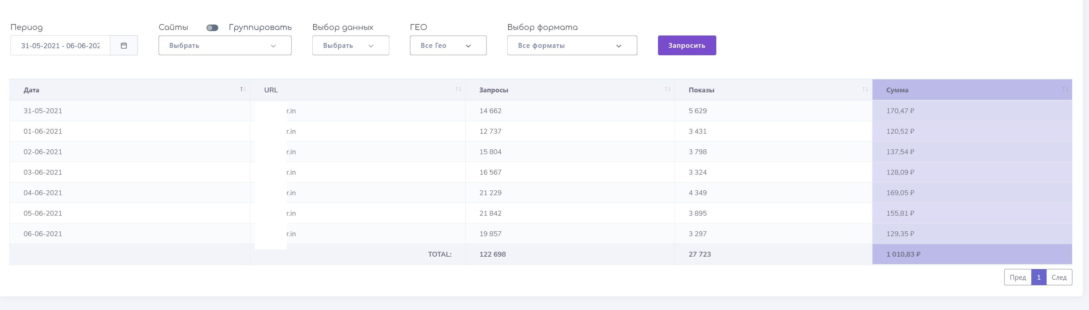The height and width of the screenshot is (310, 1089).
Task: Go to next page with След
Action: pyautogui.click(x=1059, y=277)
